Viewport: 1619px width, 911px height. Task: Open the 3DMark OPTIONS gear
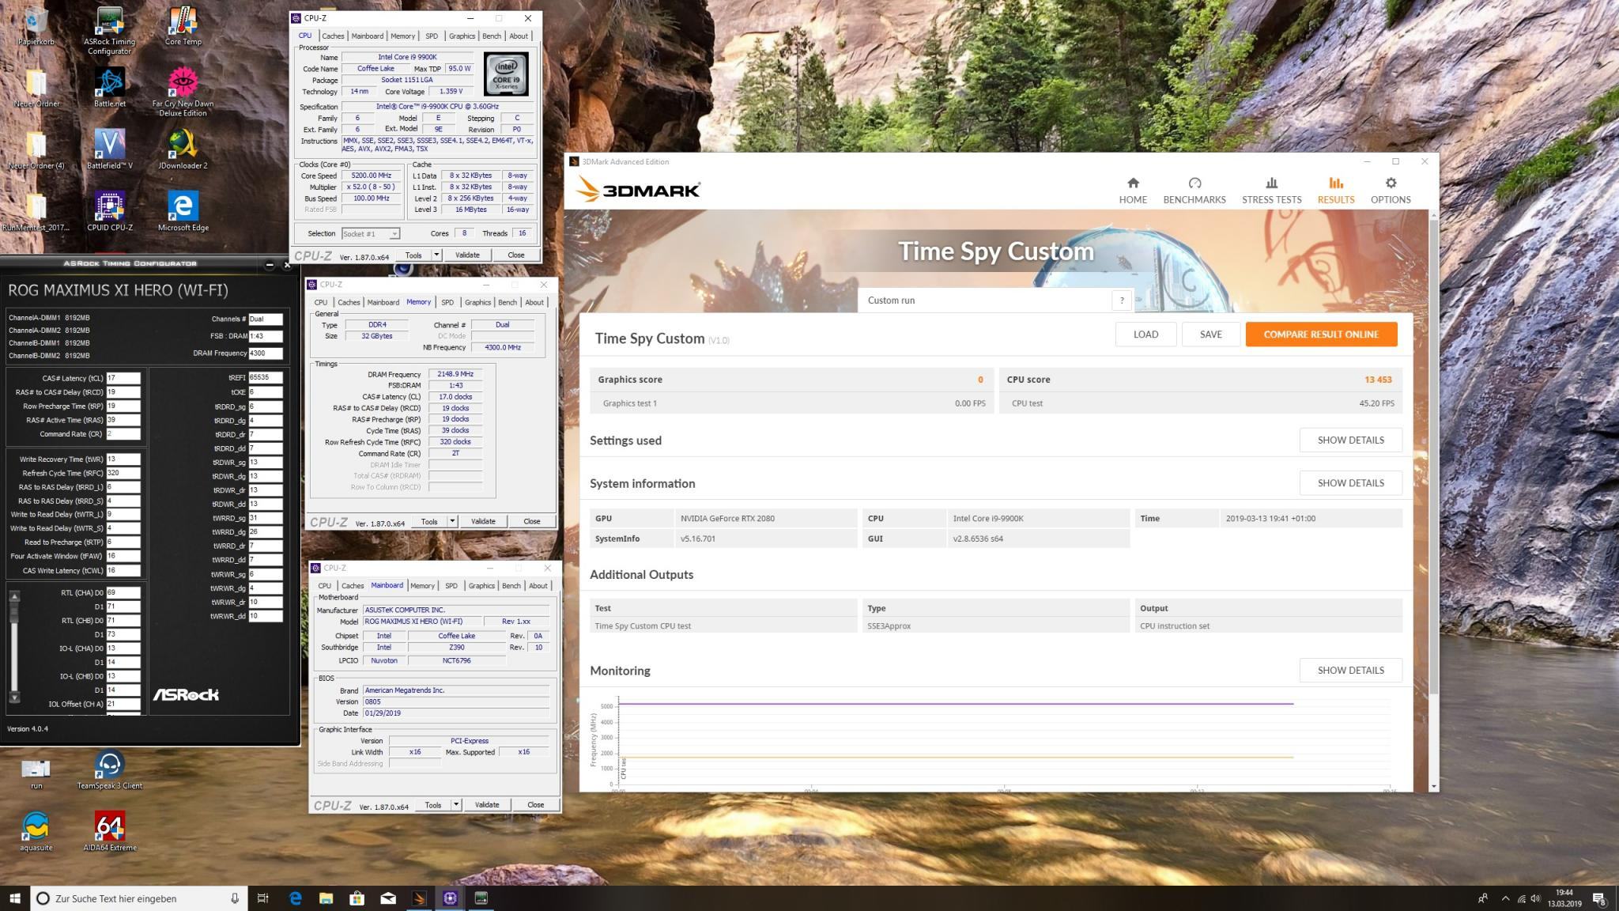coord(1390,191)
